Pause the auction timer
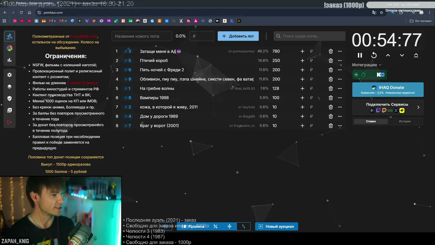Image resolution: width=435 pixels, height=245 pixels. pos(360,55)
